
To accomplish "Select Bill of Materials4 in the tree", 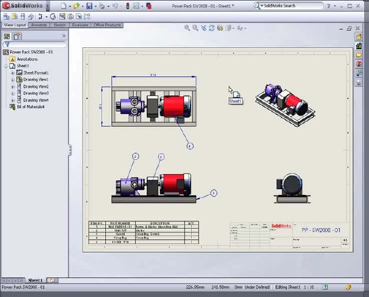I will pyautogui.click(x=27, y=107).
